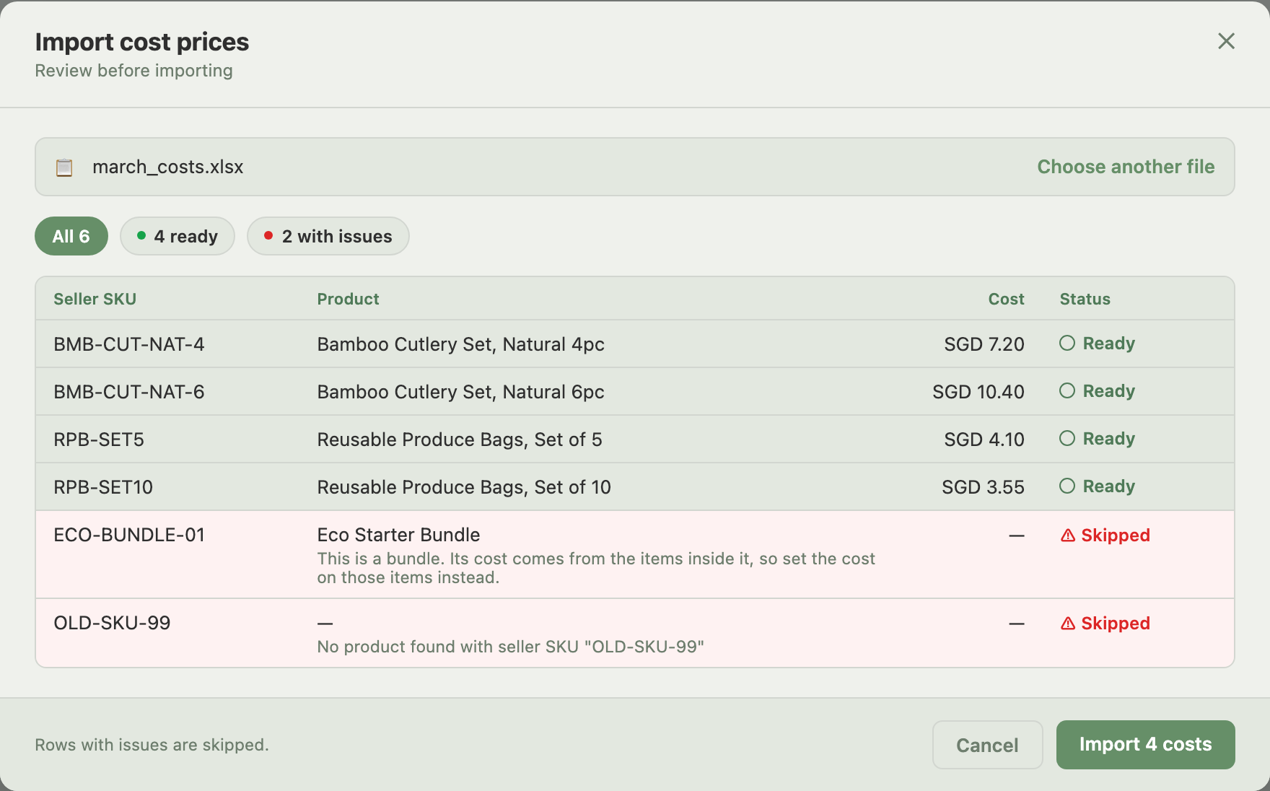Click the RPB-SET5 SKU cell
Image resolution: width=1270 pixels, height=791 pixels.
(99, 440)
